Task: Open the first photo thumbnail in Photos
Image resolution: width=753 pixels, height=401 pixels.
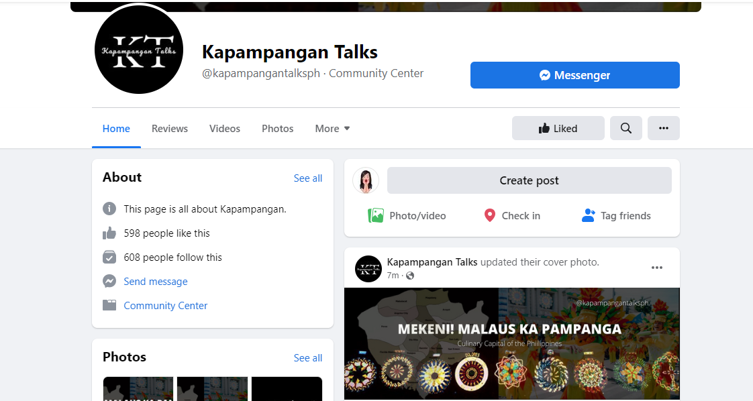Action: 138,389
